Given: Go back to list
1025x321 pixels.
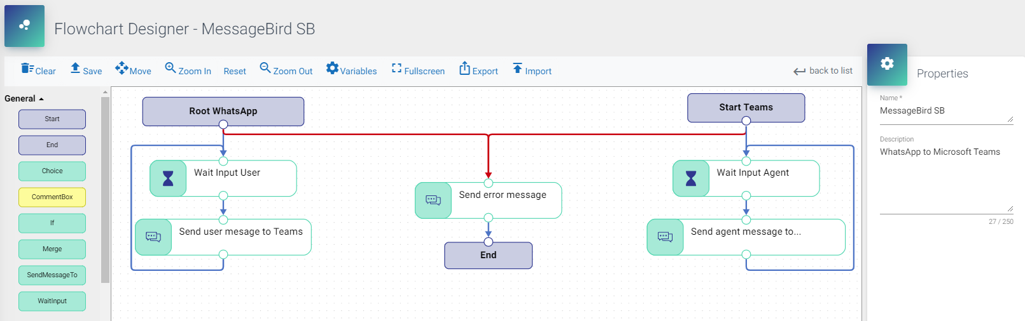Looking at the screenshot, I should [823, 71].
